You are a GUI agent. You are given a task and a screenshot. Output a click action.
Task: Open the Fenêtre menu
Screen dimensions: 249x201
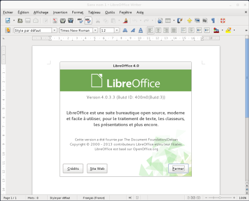pos(126,13)
